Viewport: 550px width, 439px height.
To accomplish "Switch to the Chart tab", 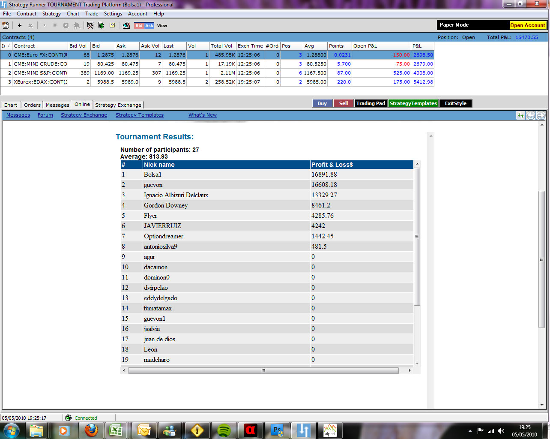I will tap(10, 105).
